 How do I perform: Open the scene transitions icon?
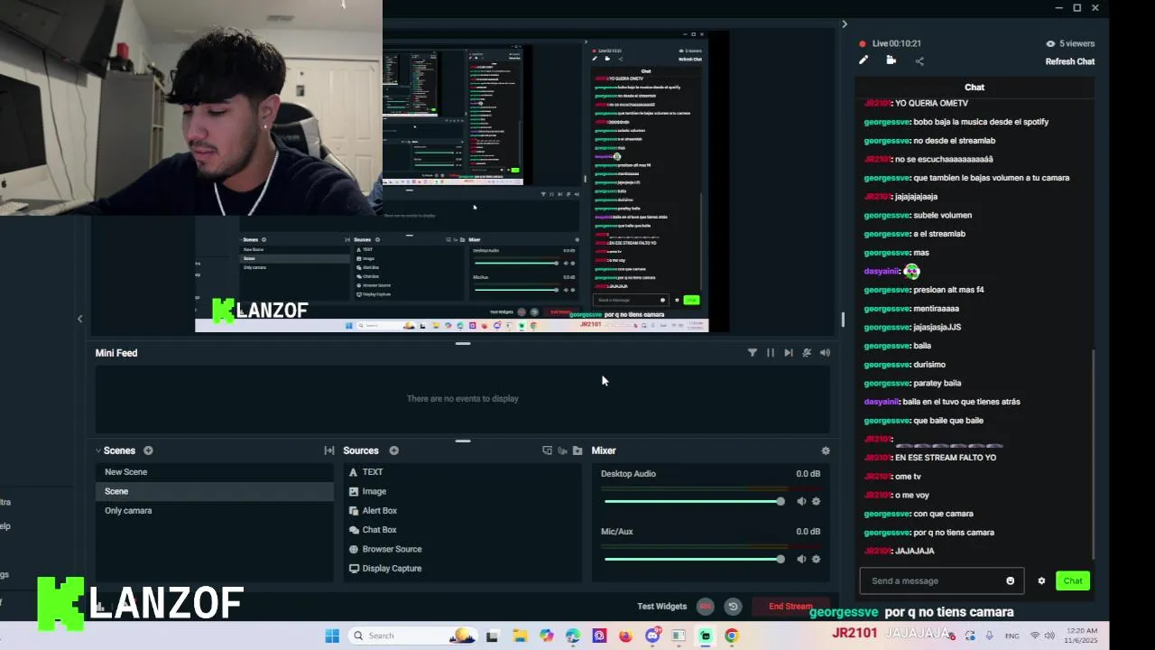coord(329,450)
